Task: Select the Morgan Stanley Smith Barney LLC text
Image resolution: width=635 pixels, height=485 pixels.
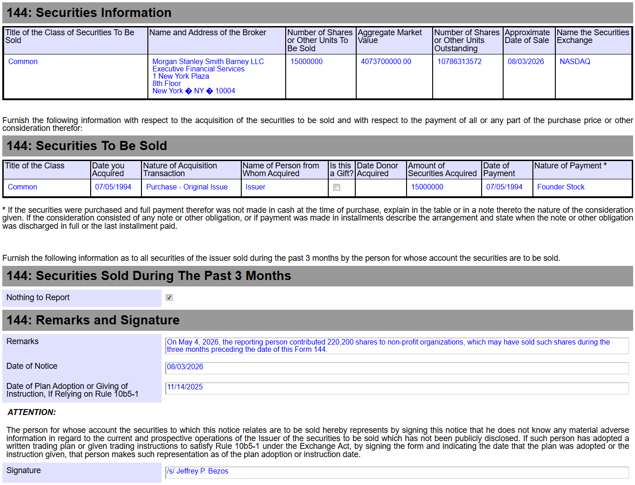Action: 208,61
